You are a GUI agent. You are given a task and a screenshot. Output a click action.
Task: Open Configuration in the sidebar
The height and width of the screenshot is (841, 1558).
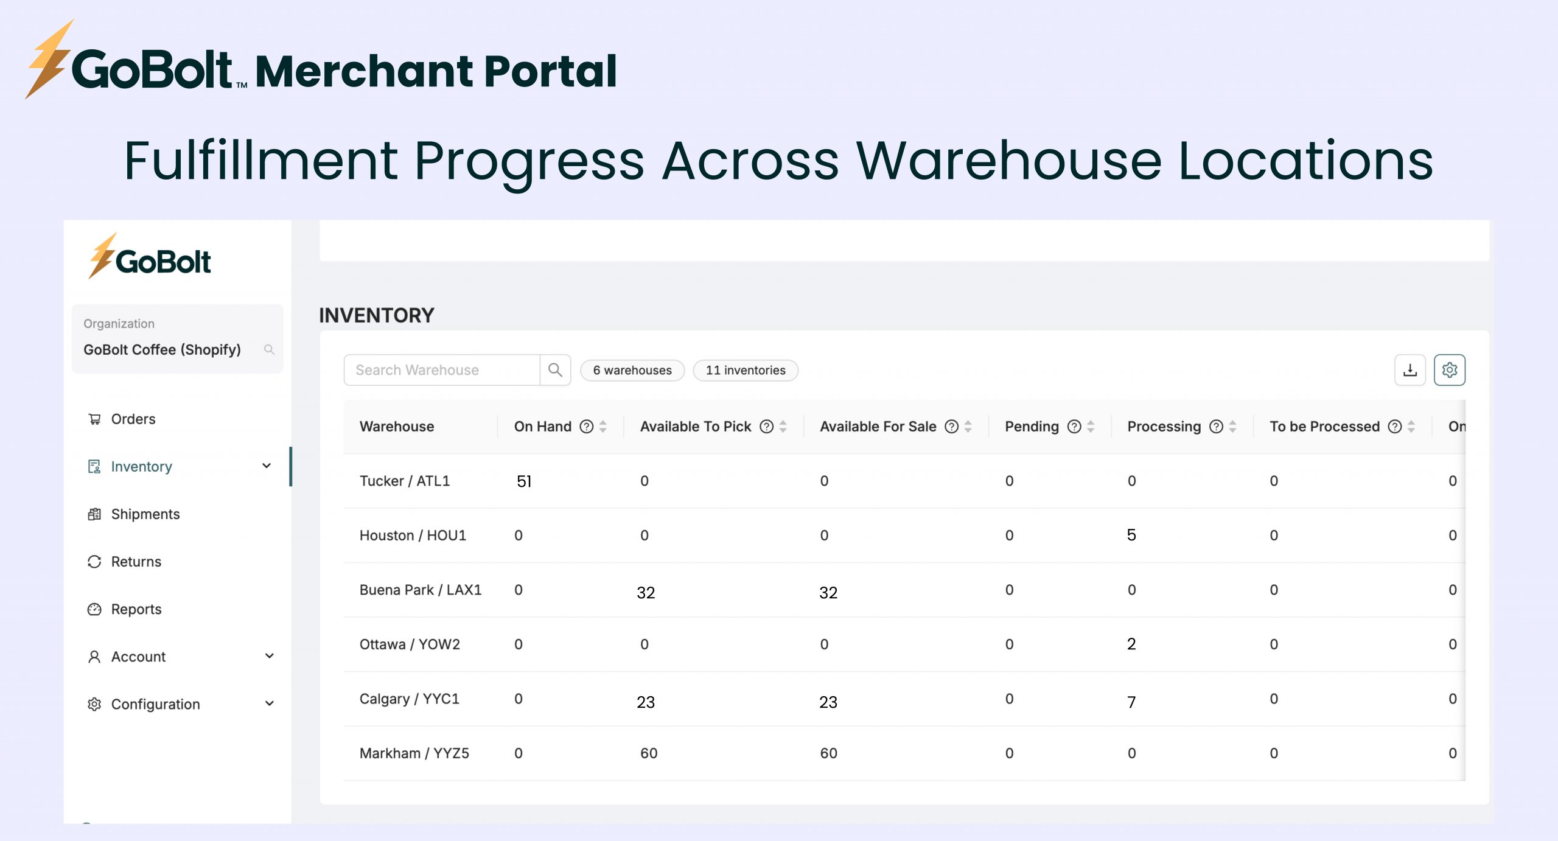point(155,703)
